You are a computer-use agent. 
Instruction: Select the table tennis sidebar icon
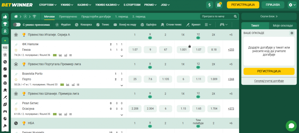[x=5, y=90]
